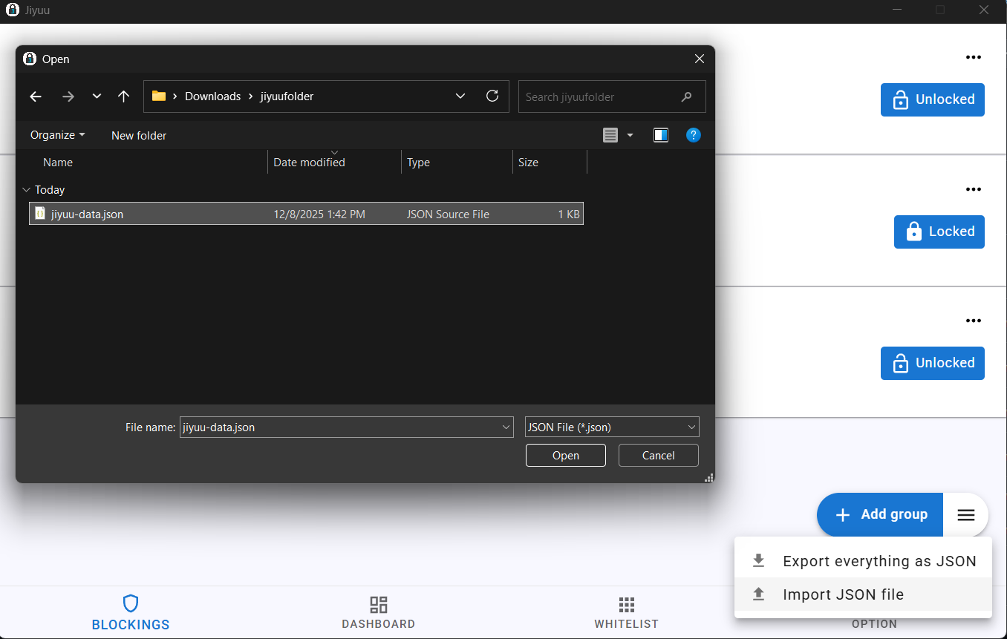The height and width of the screenshot is (639, 1007).
Task: Open the file dialog help icon
Action: click(693, 135)
